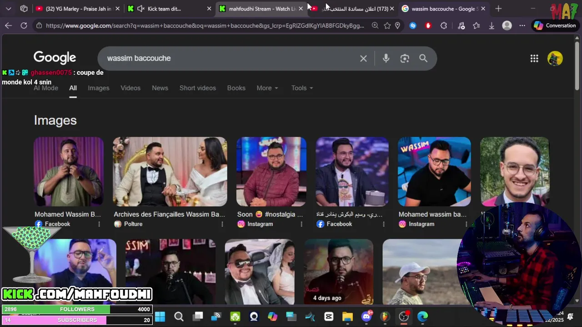Open Google Lens search by image icon
Image resolution: width=582 pixels, height=327 pixels.
[405, 58]
